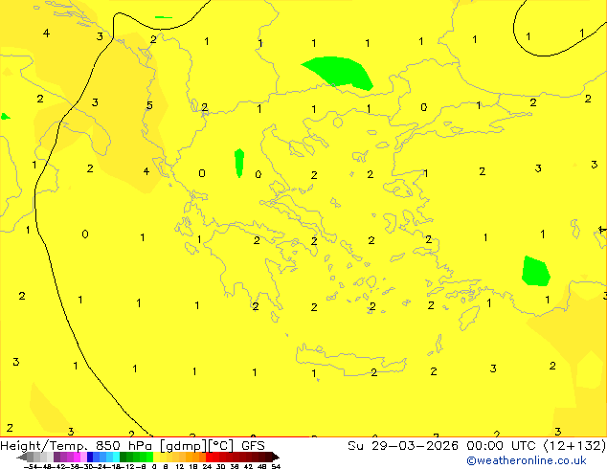Click the large green cold patch over Bulgaria
The image size is (607, 469).
pos(339,73)
